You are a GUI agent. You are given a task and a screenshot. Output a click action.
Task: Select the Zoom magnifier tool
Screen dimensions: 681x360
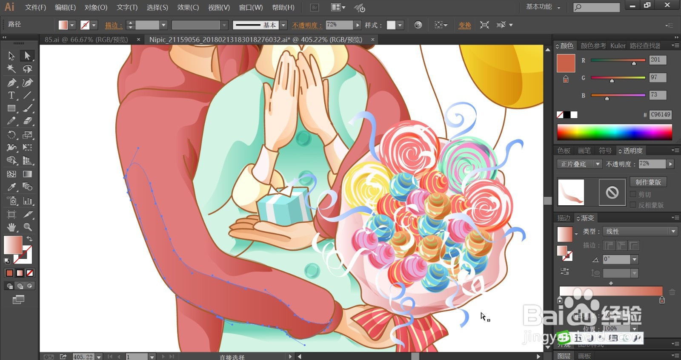point(28,227)
